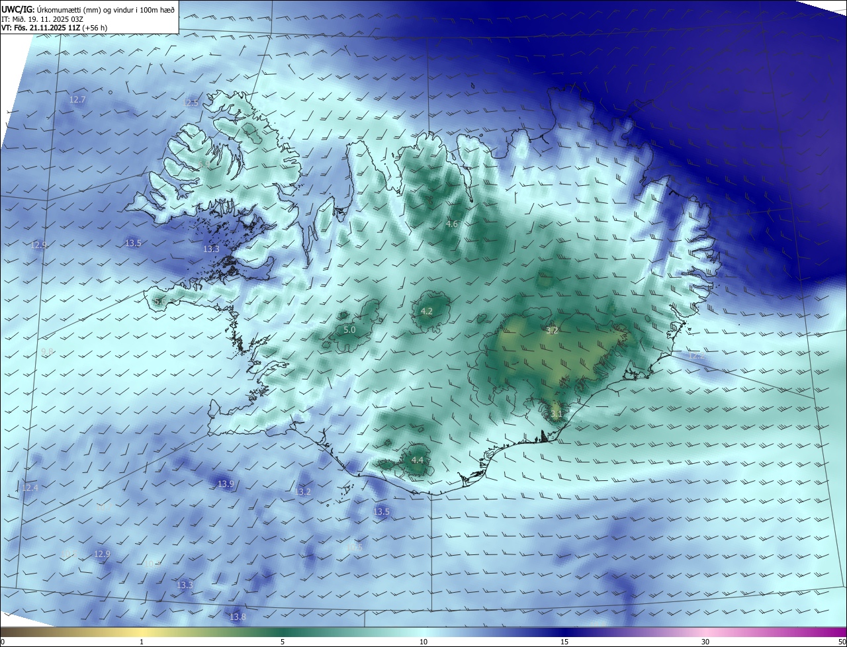Click the 'VT: Fös. 21.11.2025 11Z (+56 h)' line
This screenshot has height=647, width=847.
pyautogui.click(x=54, y=28)
